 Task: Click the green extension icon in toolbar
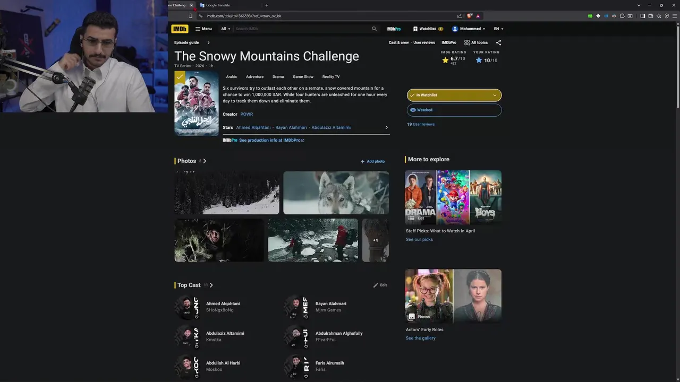click(x=590, y=16)
